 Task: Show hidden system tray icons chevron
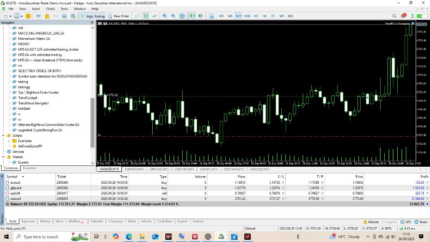[368, 237]
